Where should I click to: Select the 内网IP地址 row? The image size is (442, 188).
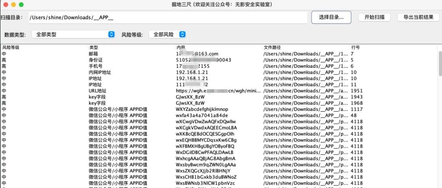[219, 72]
